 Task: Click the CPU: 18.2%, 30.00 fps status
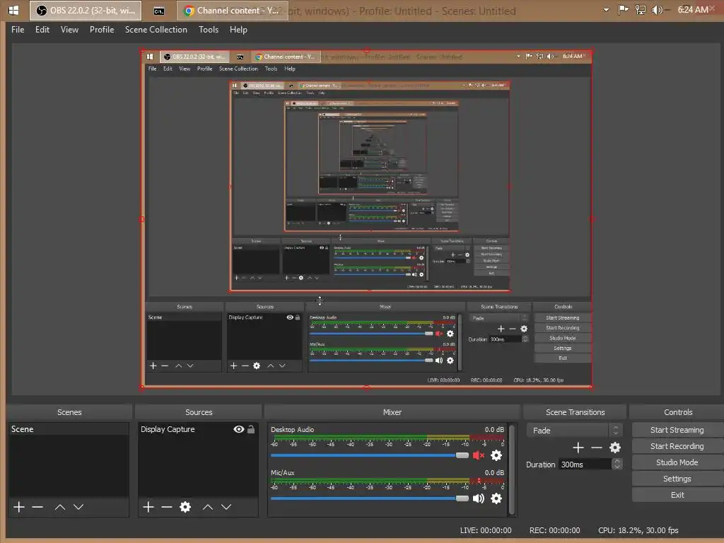tap(638, 530)
